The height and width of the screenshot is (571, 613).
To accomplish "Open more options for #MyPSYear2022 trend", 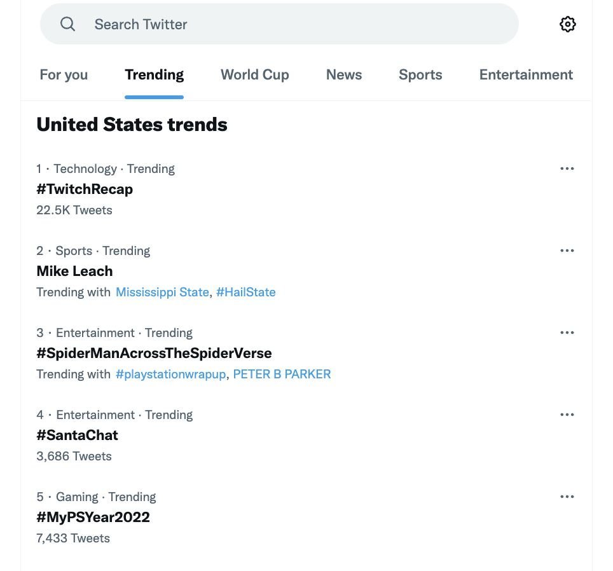I will [567, 497].
